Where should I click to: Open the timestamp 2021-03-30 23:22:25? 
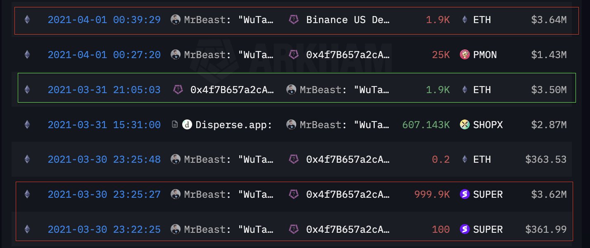tap(104, 229)
